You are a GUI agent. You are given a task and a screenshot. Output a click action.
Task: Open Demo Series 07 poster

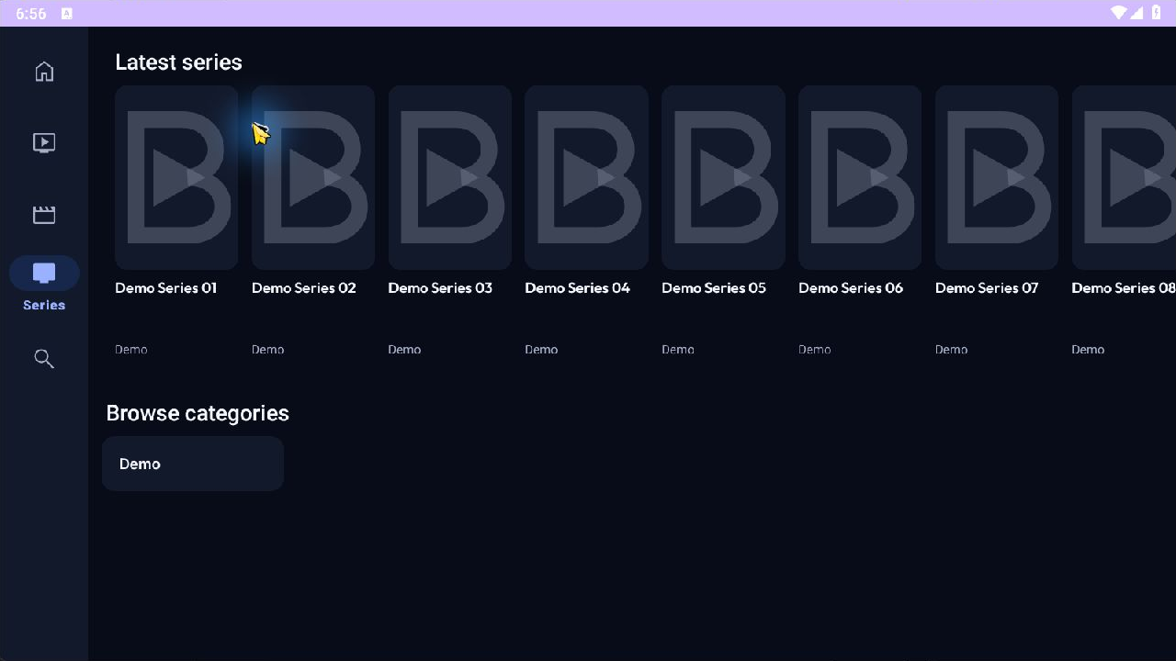coord(997,177)
